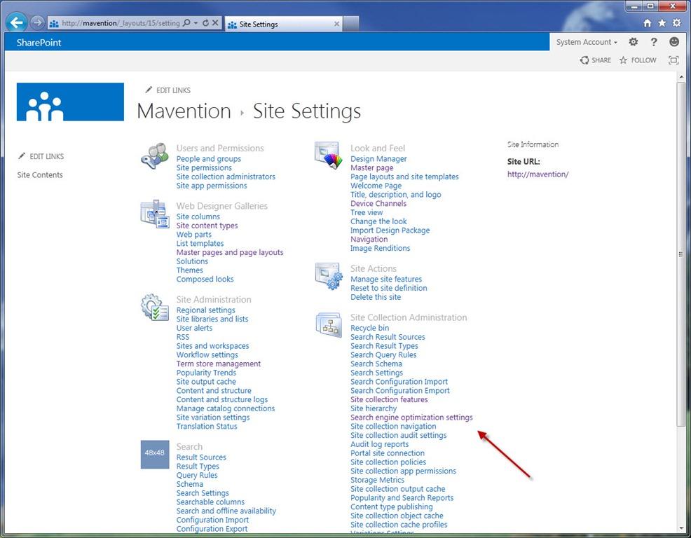Close the Site Settings browser tab
This screenshot has height=538, width=691.
coord(336,24)
